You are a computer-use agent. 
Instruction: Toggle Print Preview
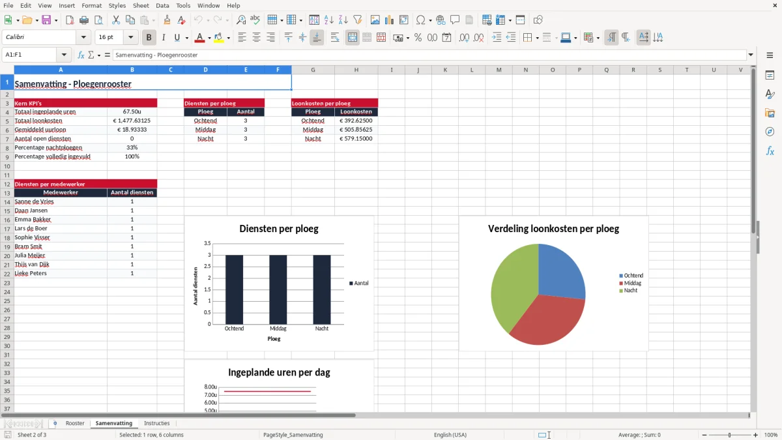coord(98,20)
